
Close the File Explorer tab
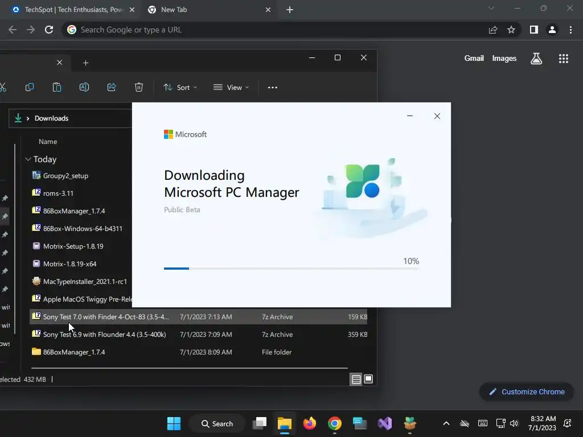pos(59,63)
